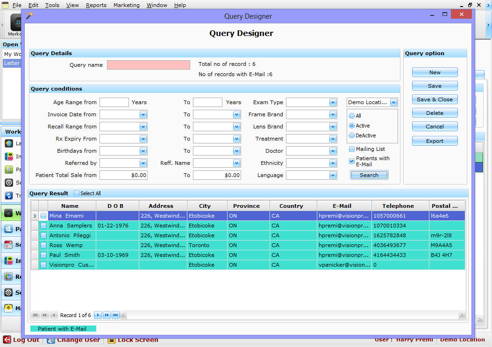Tick the Select All checkbox
The image size is (492, 347).
[77, 193]
